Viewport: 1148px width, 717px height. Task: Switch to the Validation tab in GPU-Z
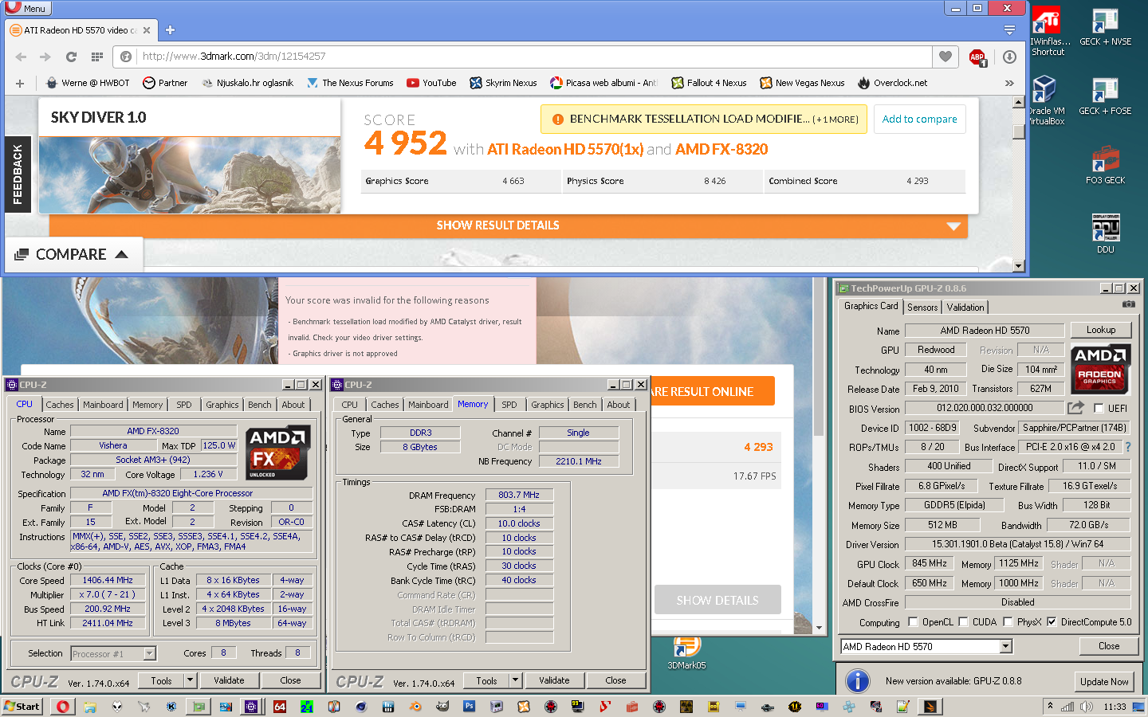pos(965,308)
